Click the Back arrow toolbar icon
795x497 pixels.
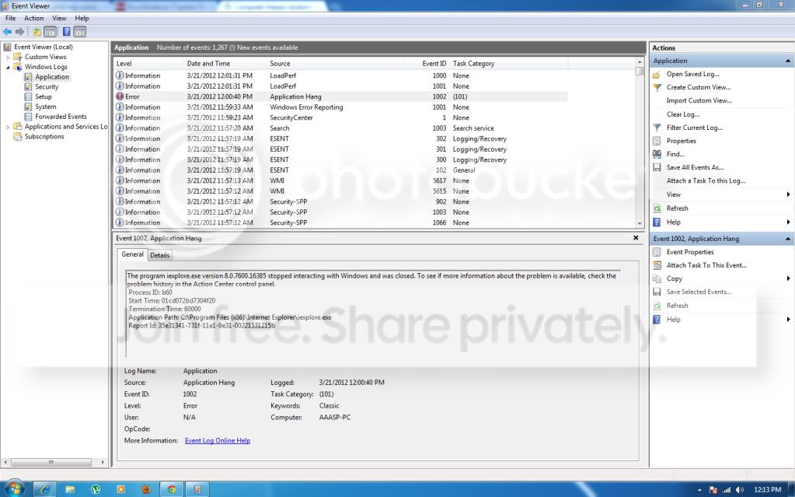click(8, 31)
